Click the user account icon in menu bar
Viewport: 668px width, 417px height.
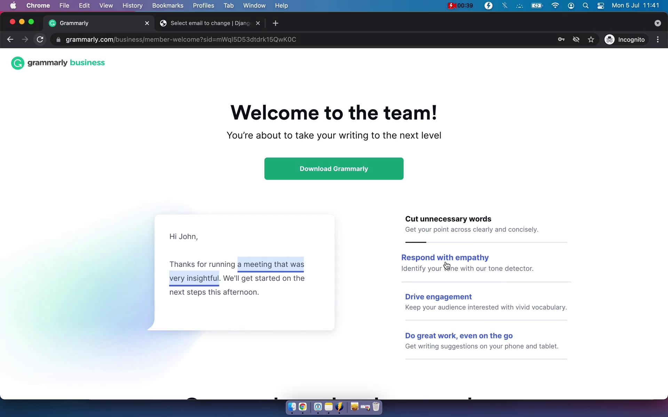[x=571, y=6]
